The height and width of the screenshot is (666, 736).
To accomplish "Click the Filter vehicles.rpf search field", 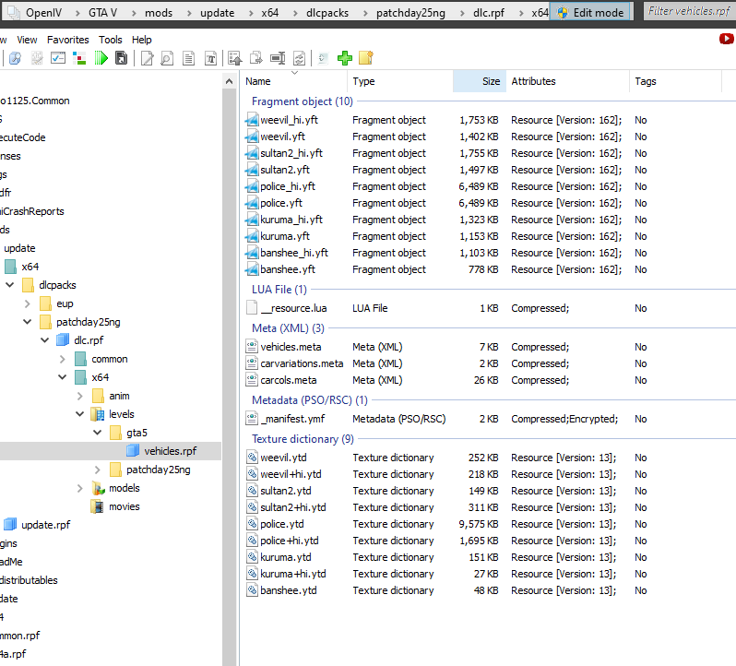I will pyautogui.click(x=688, y=12).
